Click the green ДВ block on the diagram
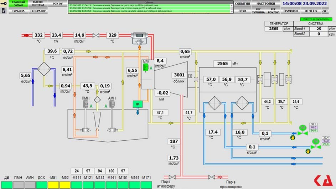This screenshot has width=336, height=189. pyautogui.click(x=138, y=104)
